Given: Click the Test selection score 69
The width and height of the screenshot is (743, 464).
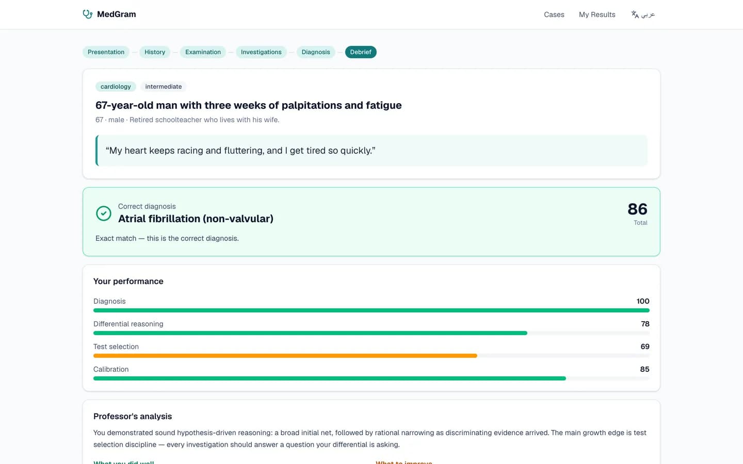Looking at the screenshot, I should (x=645, y=346).
